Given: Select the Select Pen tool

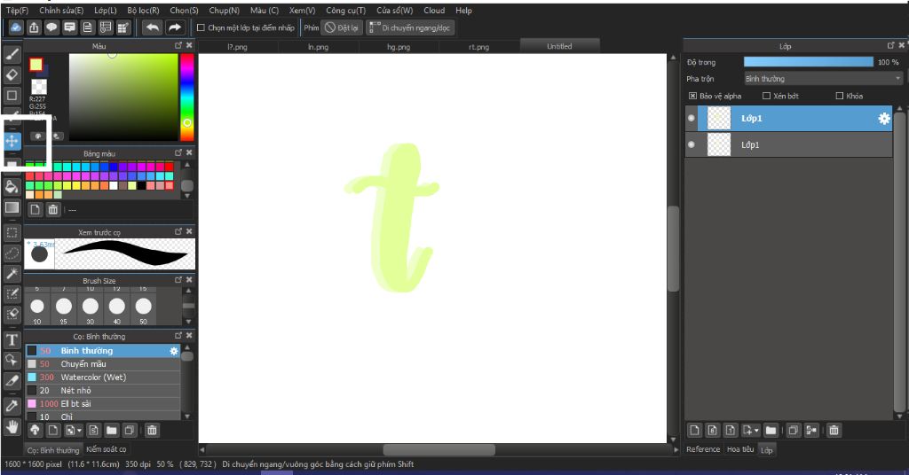Looking at the screenshot, I should point(12,293).
